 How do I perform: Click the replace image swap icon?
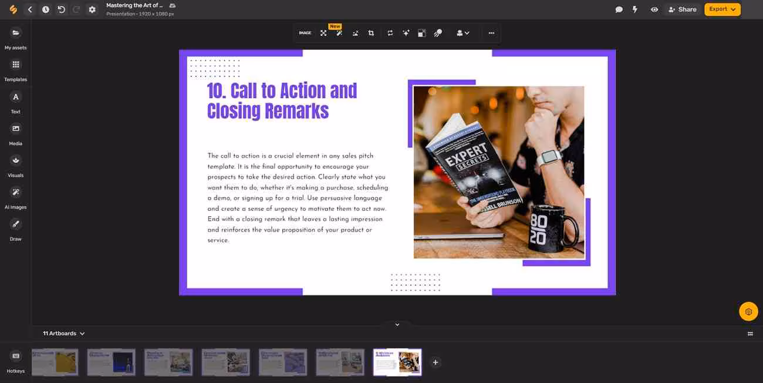click(x=390, y=33)
